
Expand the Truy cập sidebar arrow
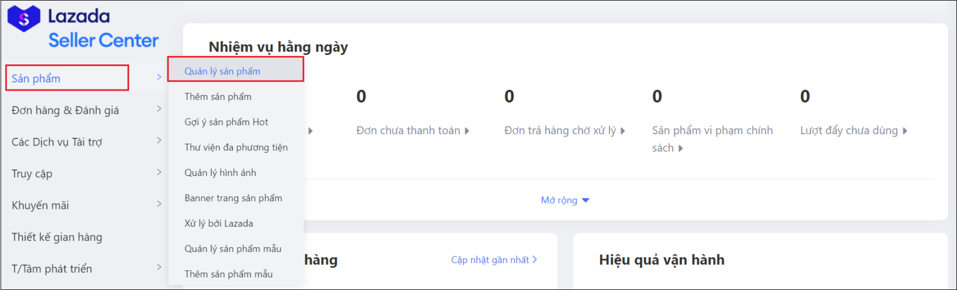click(159, 172)
